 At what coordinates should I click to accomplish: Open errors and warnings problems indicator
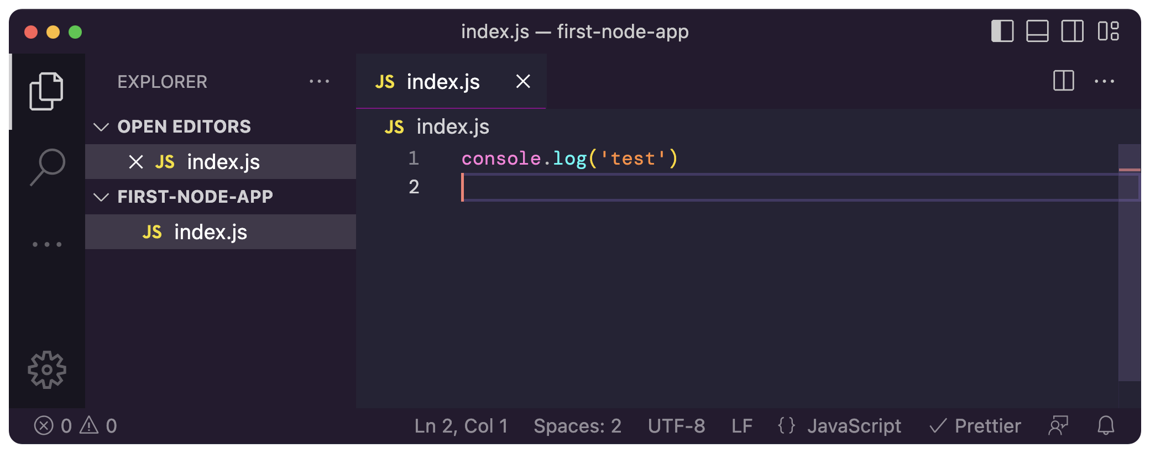click(x=75, y=426)
